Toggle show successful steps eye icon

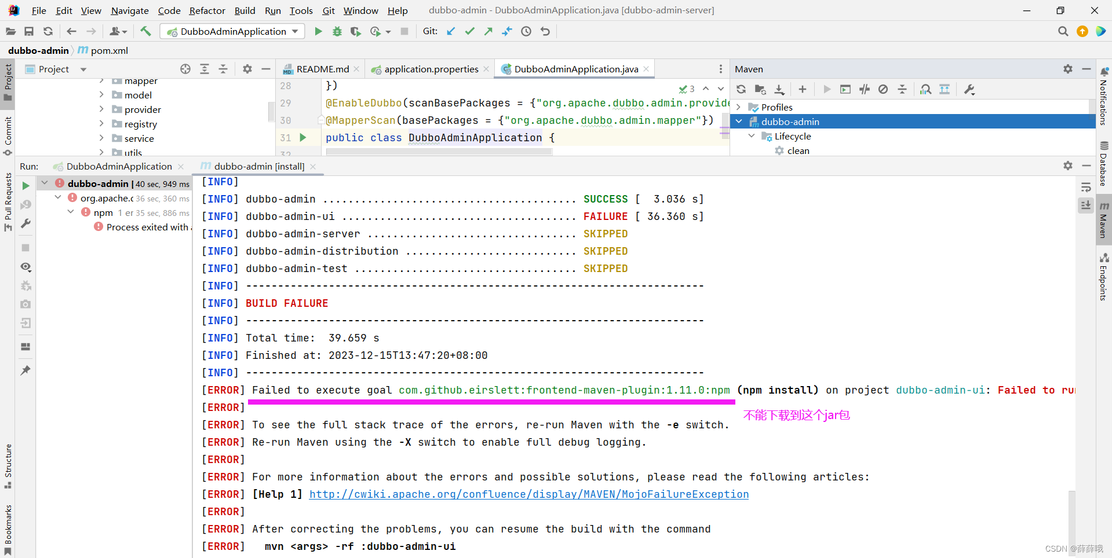pos(25,267)
